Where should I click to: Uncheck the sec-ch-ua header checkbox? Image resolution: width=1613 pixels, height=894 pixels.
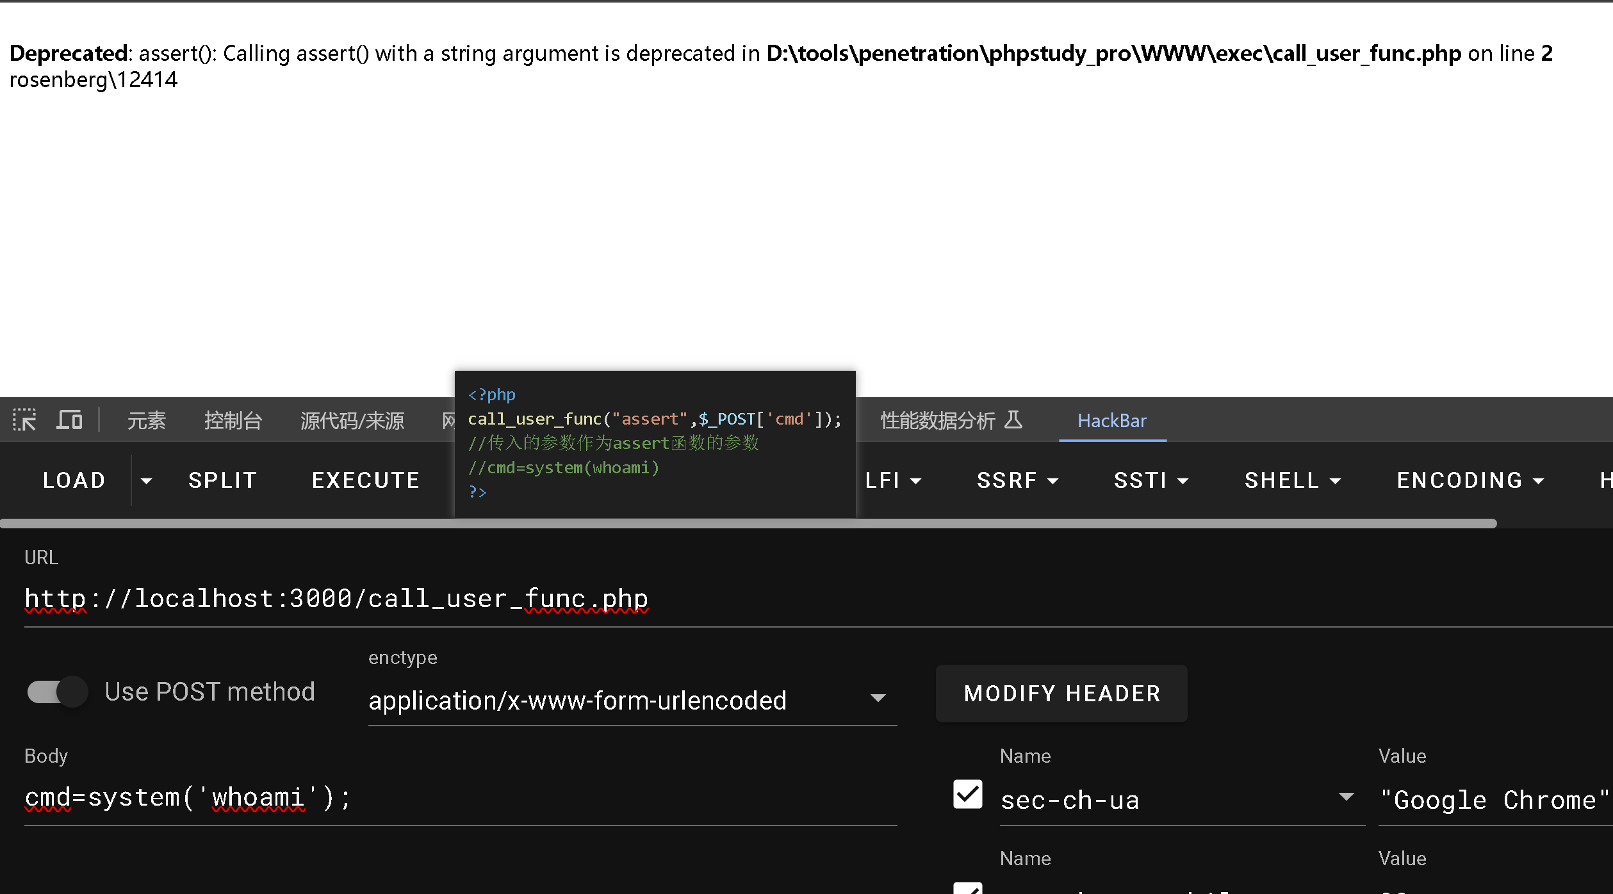tap(967, 794)
